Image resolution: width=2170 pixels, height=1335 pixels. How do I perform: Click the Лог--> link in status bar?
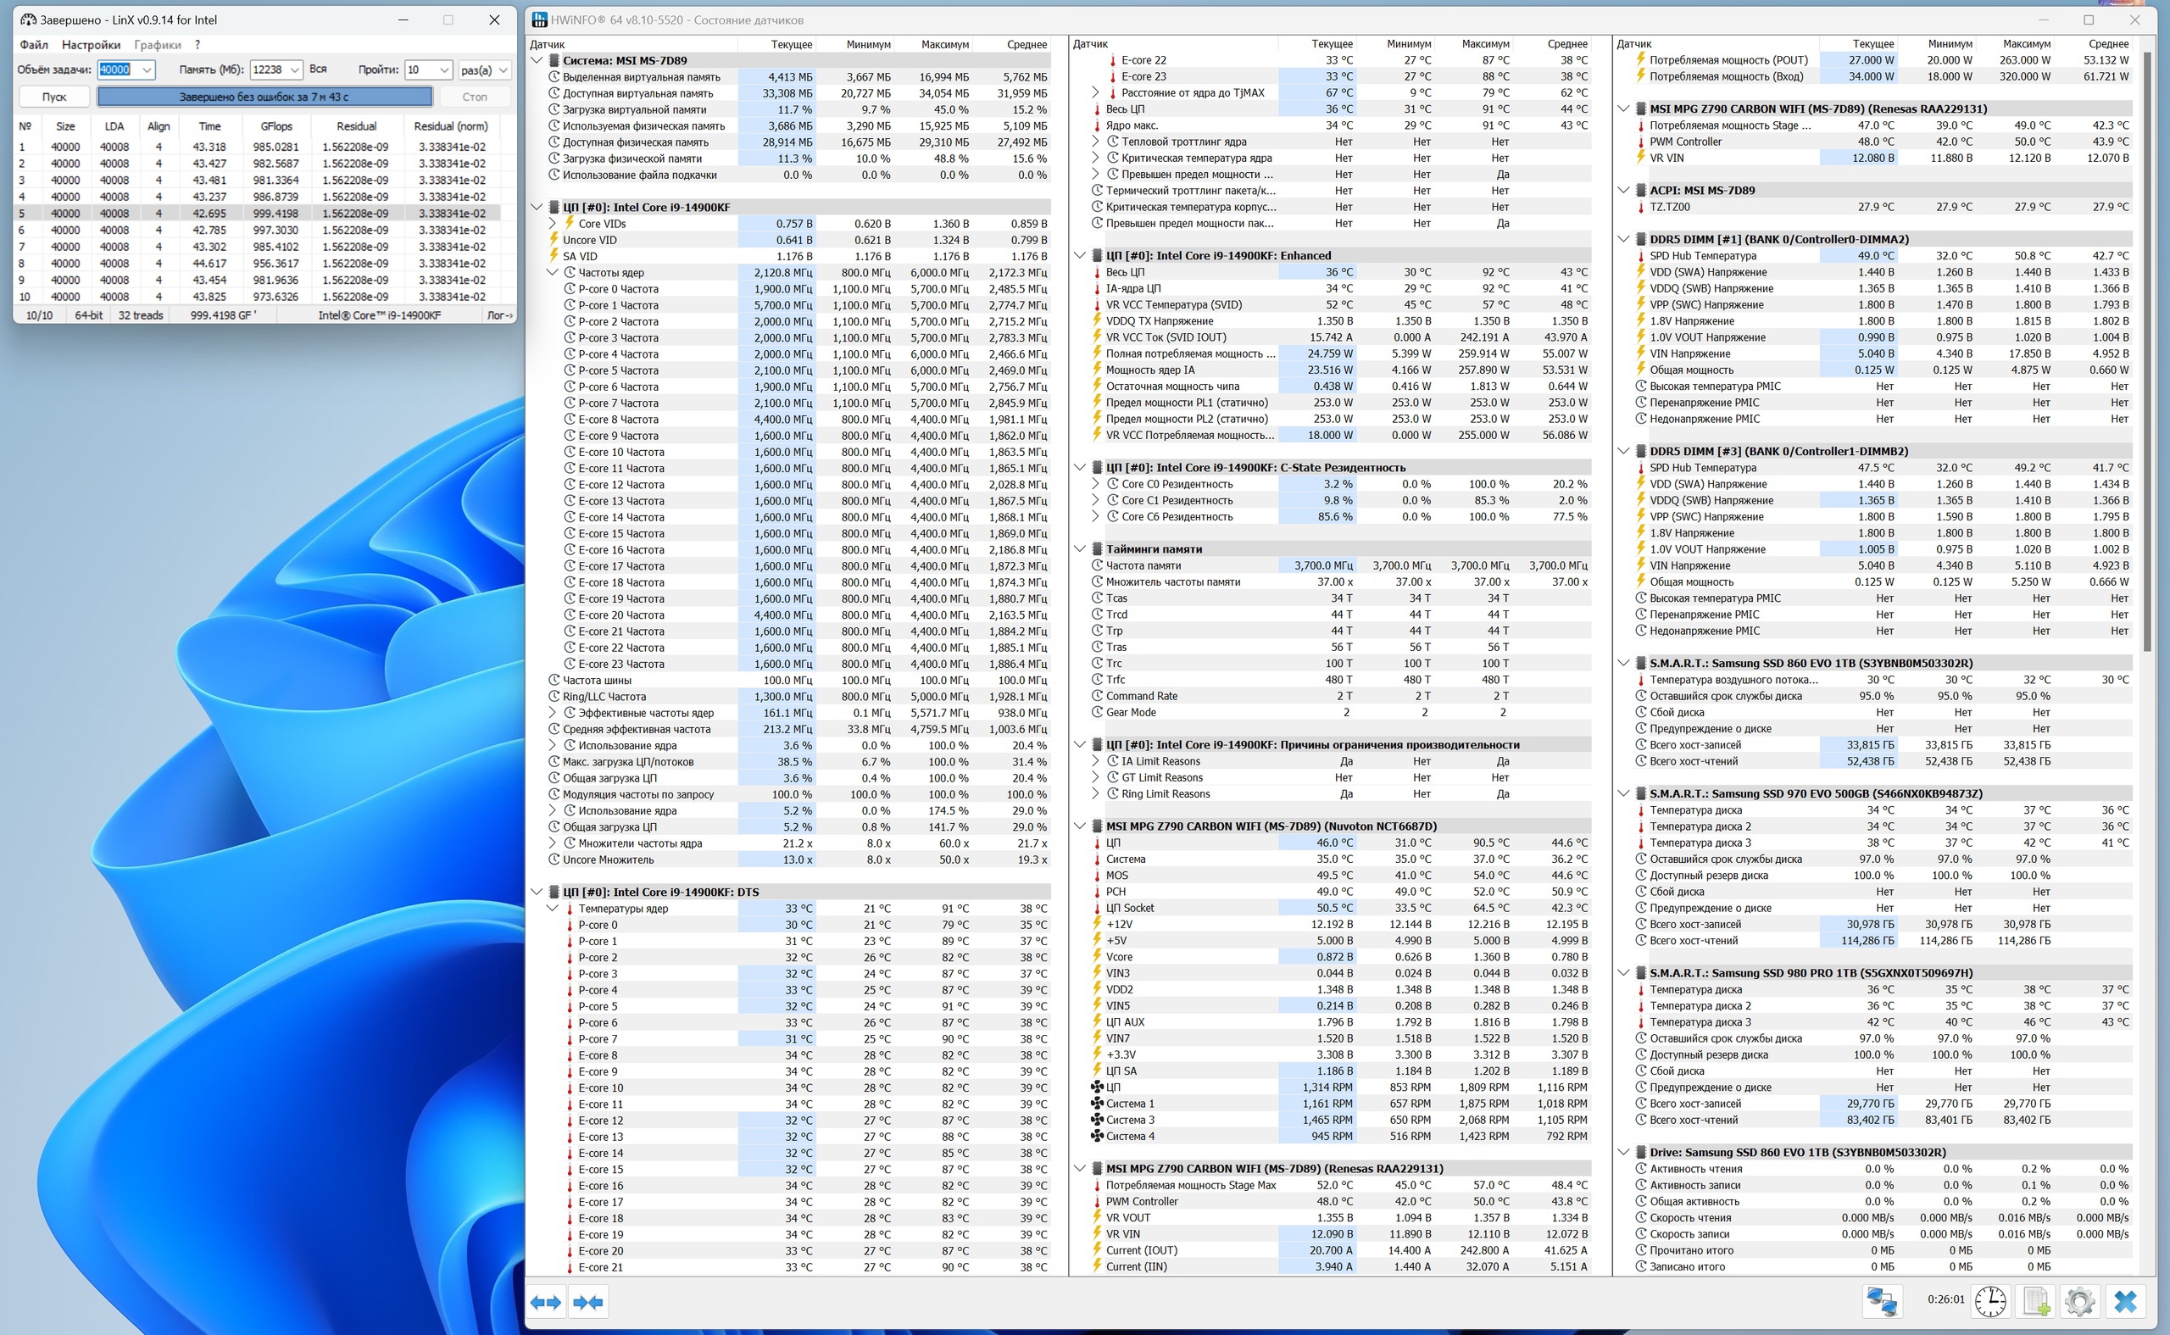pos(499,315)
